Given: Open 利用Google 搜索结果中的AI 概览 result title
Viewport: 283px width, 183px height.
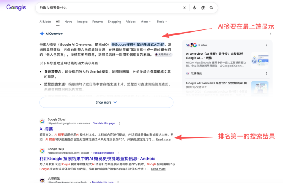Looking at the screenshot, I should [x=97, y=159].
